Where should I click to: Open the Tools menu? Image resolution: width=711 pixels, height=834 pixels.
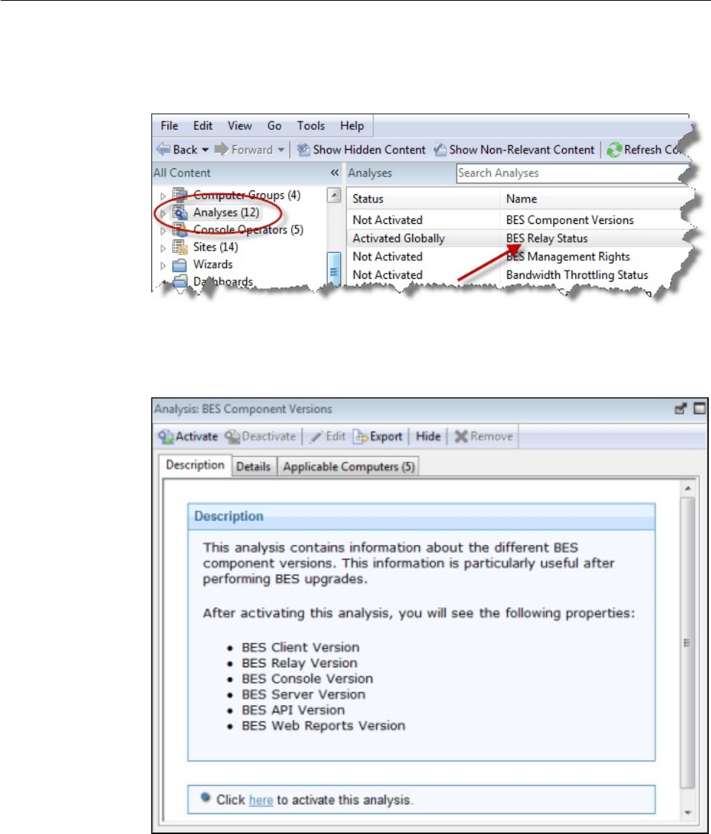tap(311, 126)
